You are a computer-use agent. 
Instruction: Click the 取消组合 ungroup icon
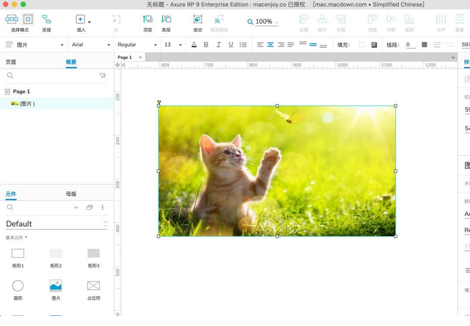(219, 19)
